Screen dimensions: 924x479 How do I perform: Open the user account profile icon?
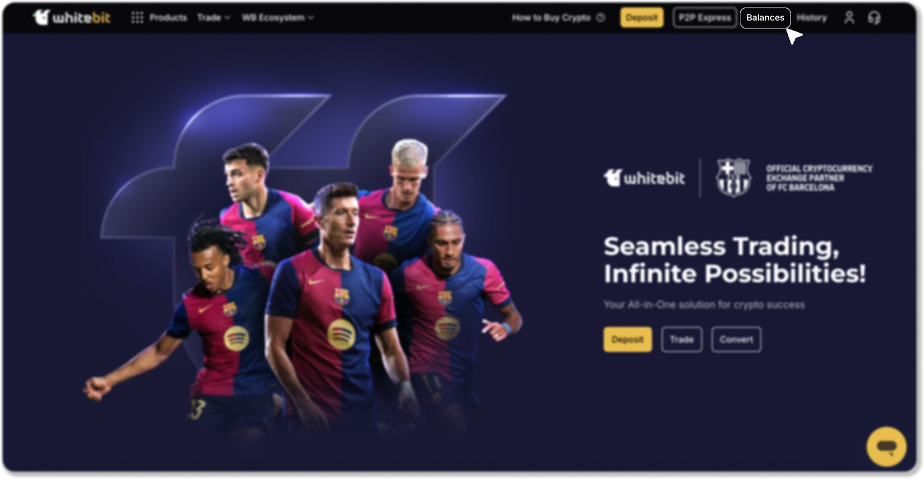[x=848, y=18]
